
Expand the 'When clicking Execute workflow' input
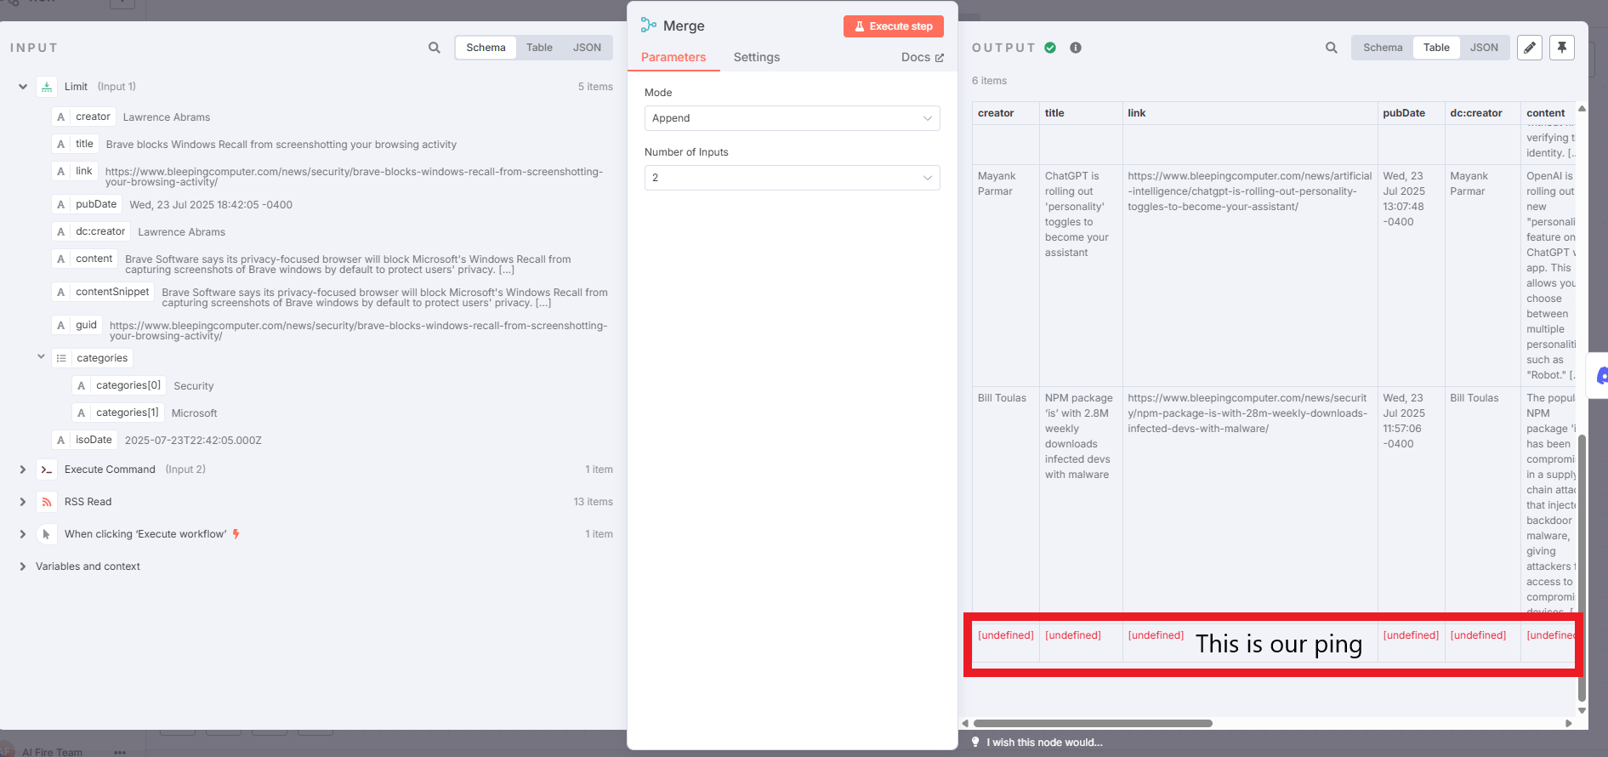[23, 534]
